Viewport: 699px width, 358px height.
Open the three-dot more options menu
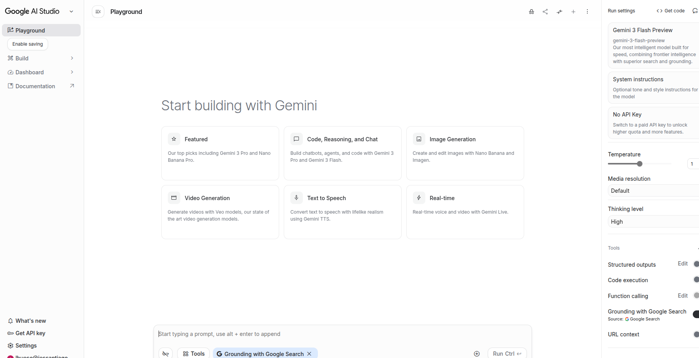pos(587,12)
